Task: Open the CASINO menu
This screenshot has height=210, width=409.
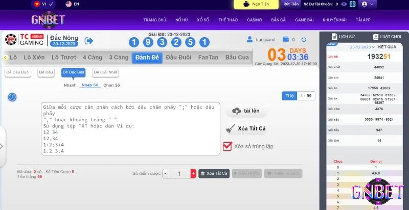Action: coord(254,20)
